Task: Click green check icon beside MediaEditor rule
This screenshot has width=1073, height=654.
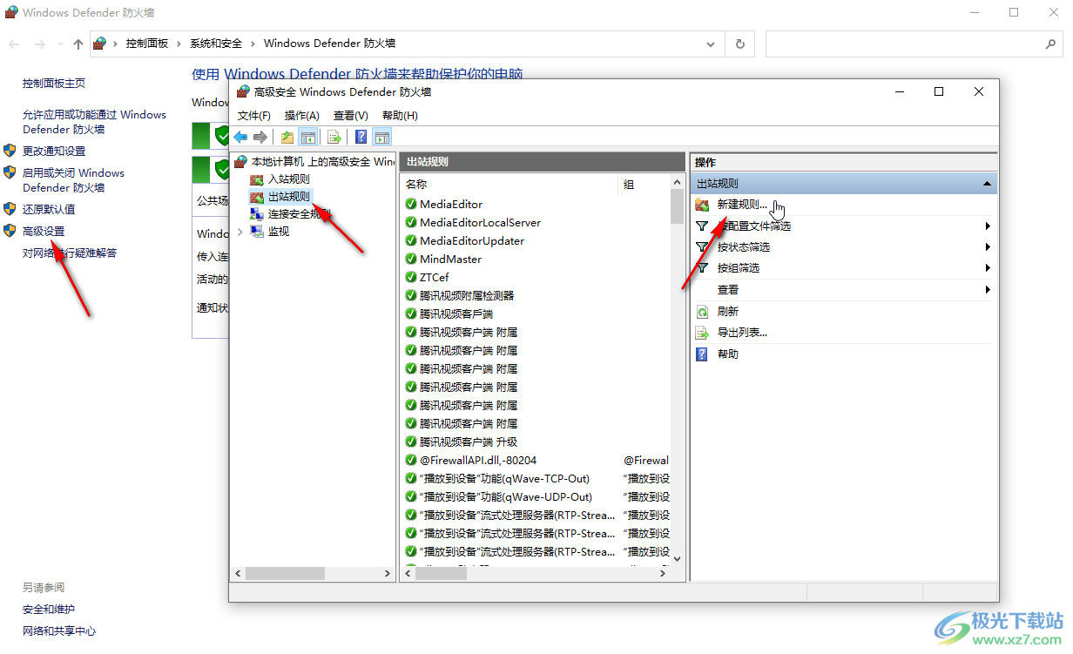Action: 411,204
